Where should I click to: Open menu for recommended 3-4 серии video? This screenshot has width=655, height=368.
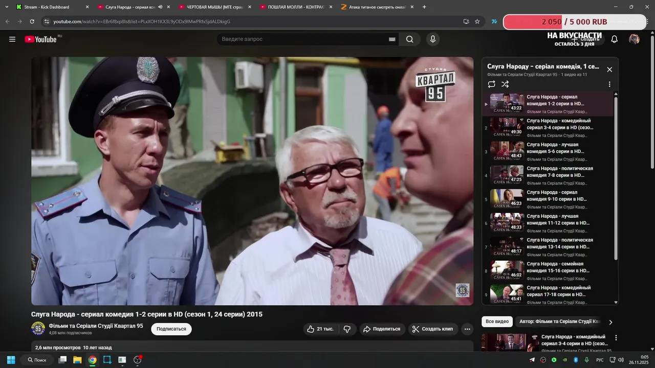[616, 338]
